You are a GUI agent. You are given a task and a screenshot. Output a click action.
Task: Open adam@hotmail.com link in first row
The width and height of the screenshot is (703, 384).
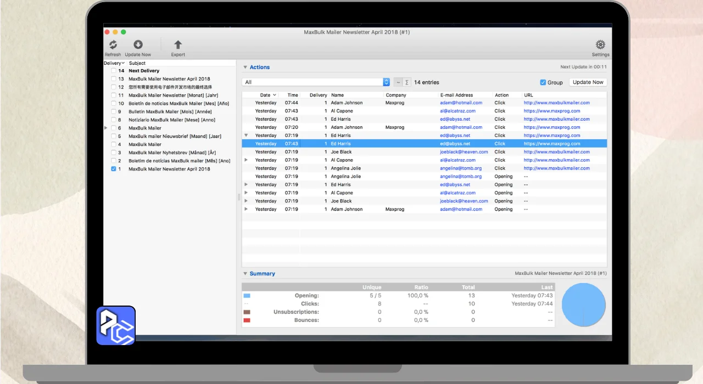point(461,103)
